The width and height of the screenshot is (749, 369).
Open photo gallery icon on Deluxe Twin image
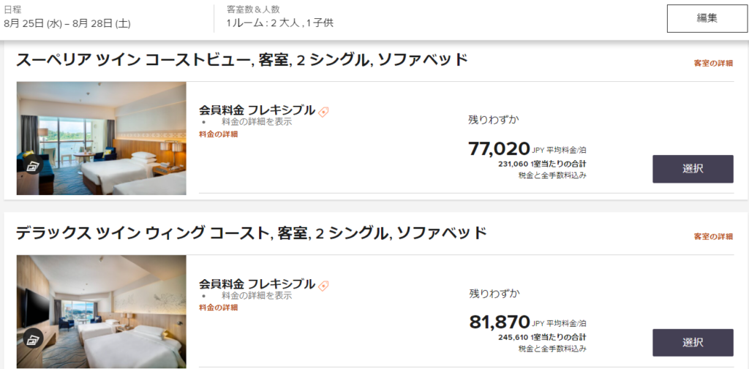[34, 338]
